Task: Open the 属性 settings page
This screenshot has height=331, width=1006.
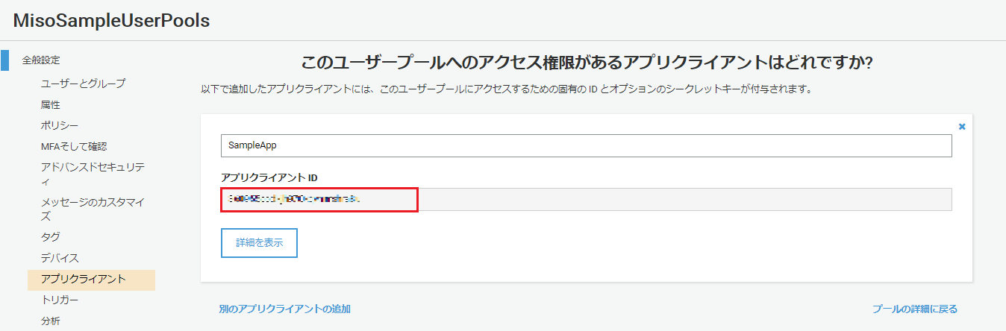Action: (51, 104)
